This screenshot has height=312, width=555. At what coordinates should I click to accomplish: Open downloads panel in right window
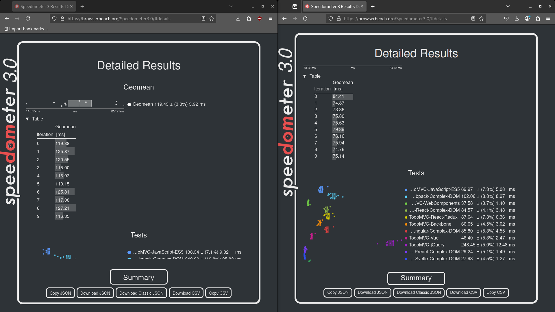517,18
